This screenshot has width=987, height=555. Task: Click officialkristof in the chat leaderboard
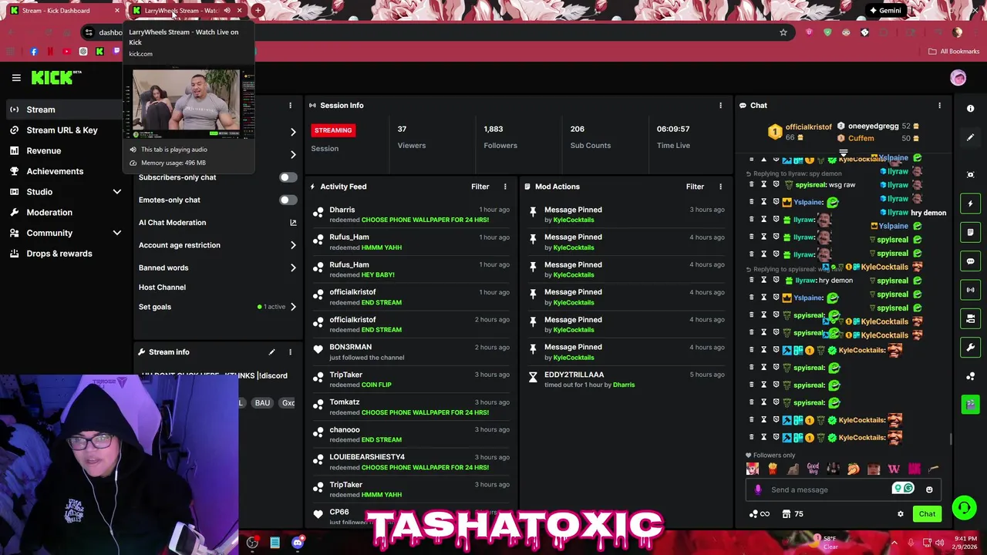pyautogui.click(x=808, y=127)
